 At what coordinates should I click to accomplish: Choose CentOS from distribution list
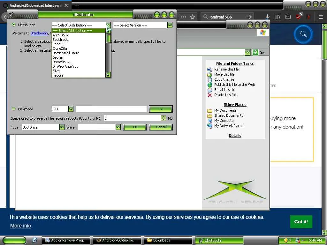78,44
